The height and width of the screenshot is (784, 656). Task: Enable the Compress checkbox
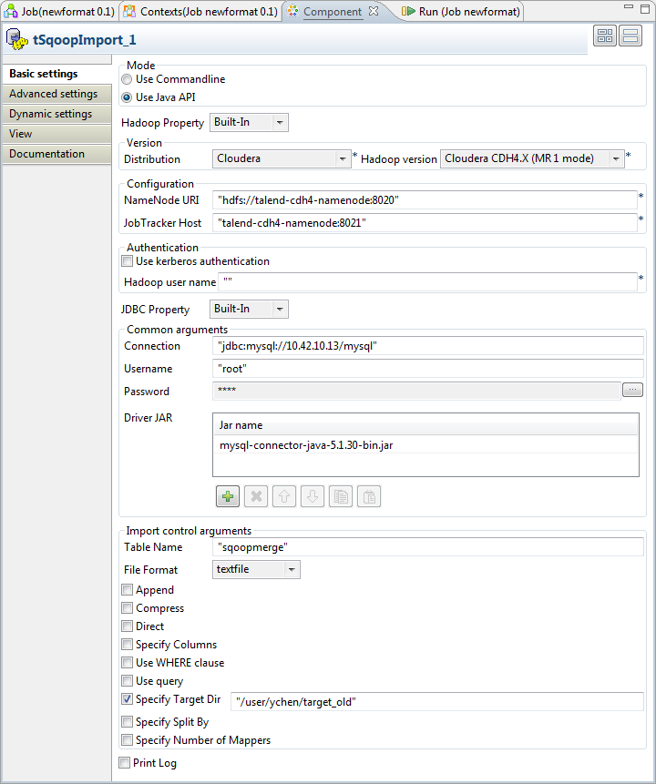[x=128, y=608]
